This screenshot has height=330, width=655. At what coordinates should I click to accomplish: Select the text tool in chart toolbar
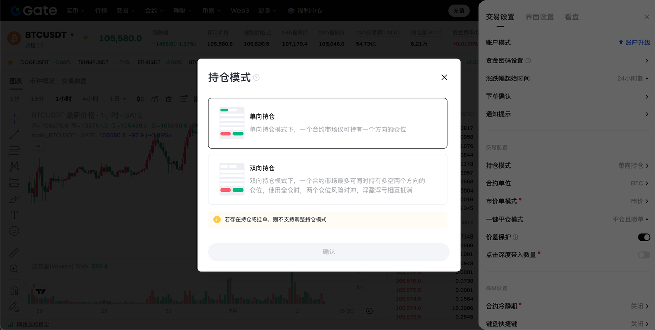(x=14, y=215)
